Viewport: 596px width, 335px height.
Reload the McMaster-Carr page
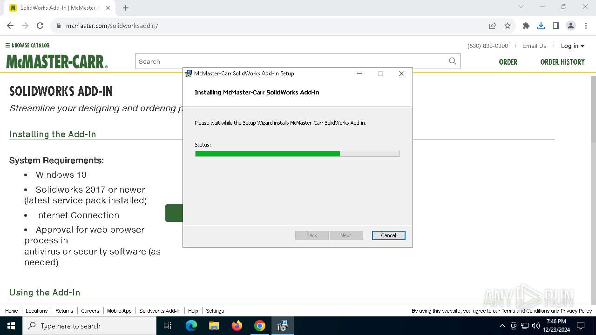tap(40, 26)
